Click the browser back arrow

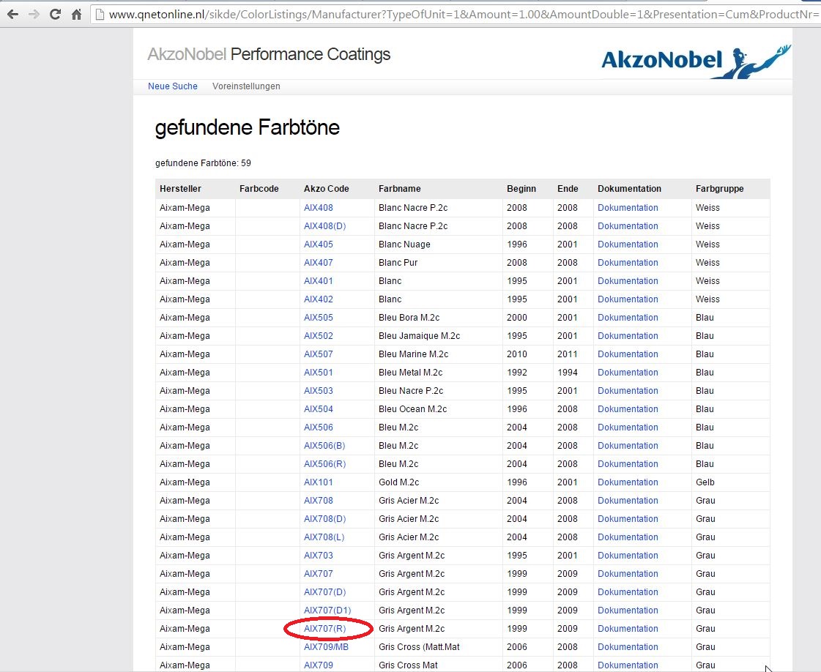(x=12, y=14)
